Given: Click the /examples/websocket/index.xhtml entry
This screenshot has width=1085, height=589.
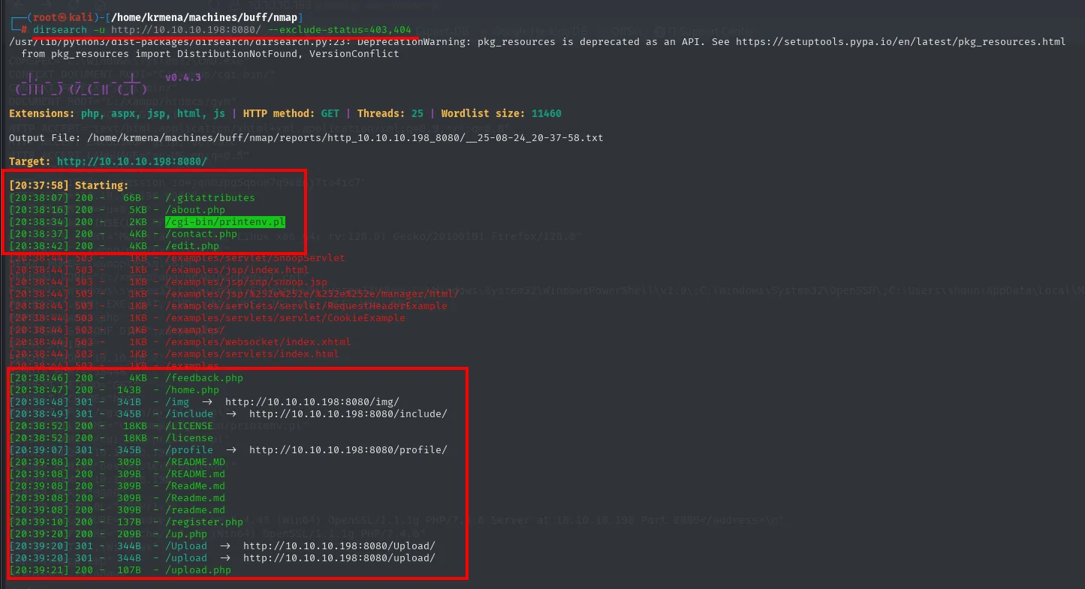Looking at the screenshot, I should tap(258, 342).
